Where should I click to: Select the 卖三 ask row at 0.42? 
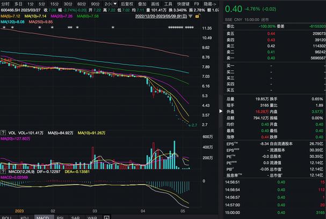pyautogui.click(x=275, y=46)
